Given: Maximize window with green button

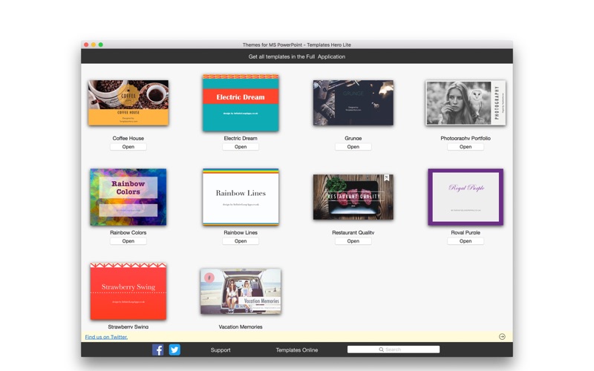Looking at the screenshot, I should (101, 45).
